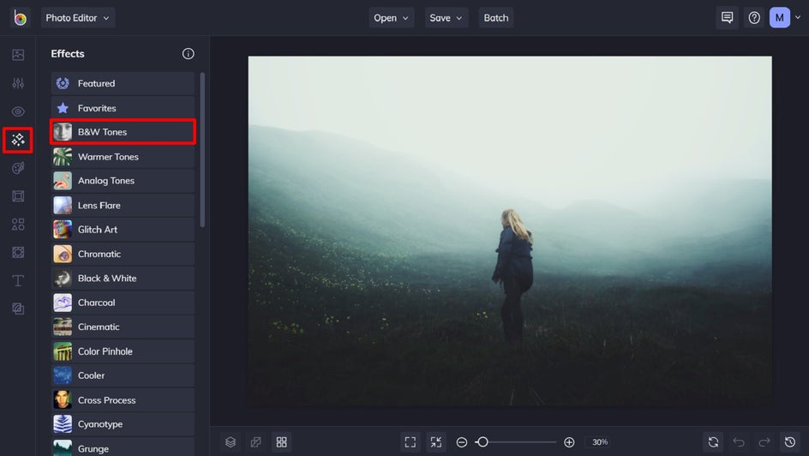
Task: Open the Frames icon in sidebar
Action: (x=18, y=196)
